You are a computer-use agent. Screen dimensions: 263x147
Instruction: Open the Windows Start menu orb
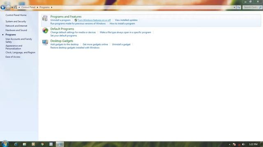point(5,144)
